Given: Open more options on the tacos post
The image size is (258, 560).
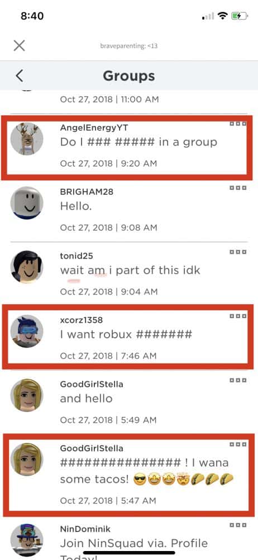Looking at the screenshot, I should click(x=238, y=444).
